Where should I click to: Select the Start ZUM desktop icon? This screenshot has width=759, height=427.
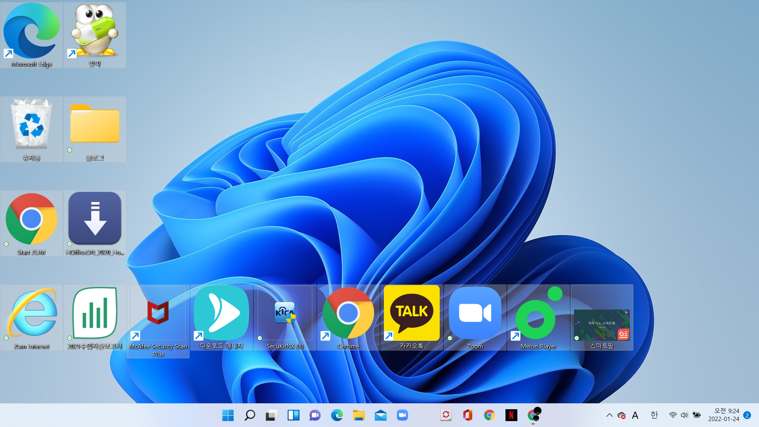(32, 223)
